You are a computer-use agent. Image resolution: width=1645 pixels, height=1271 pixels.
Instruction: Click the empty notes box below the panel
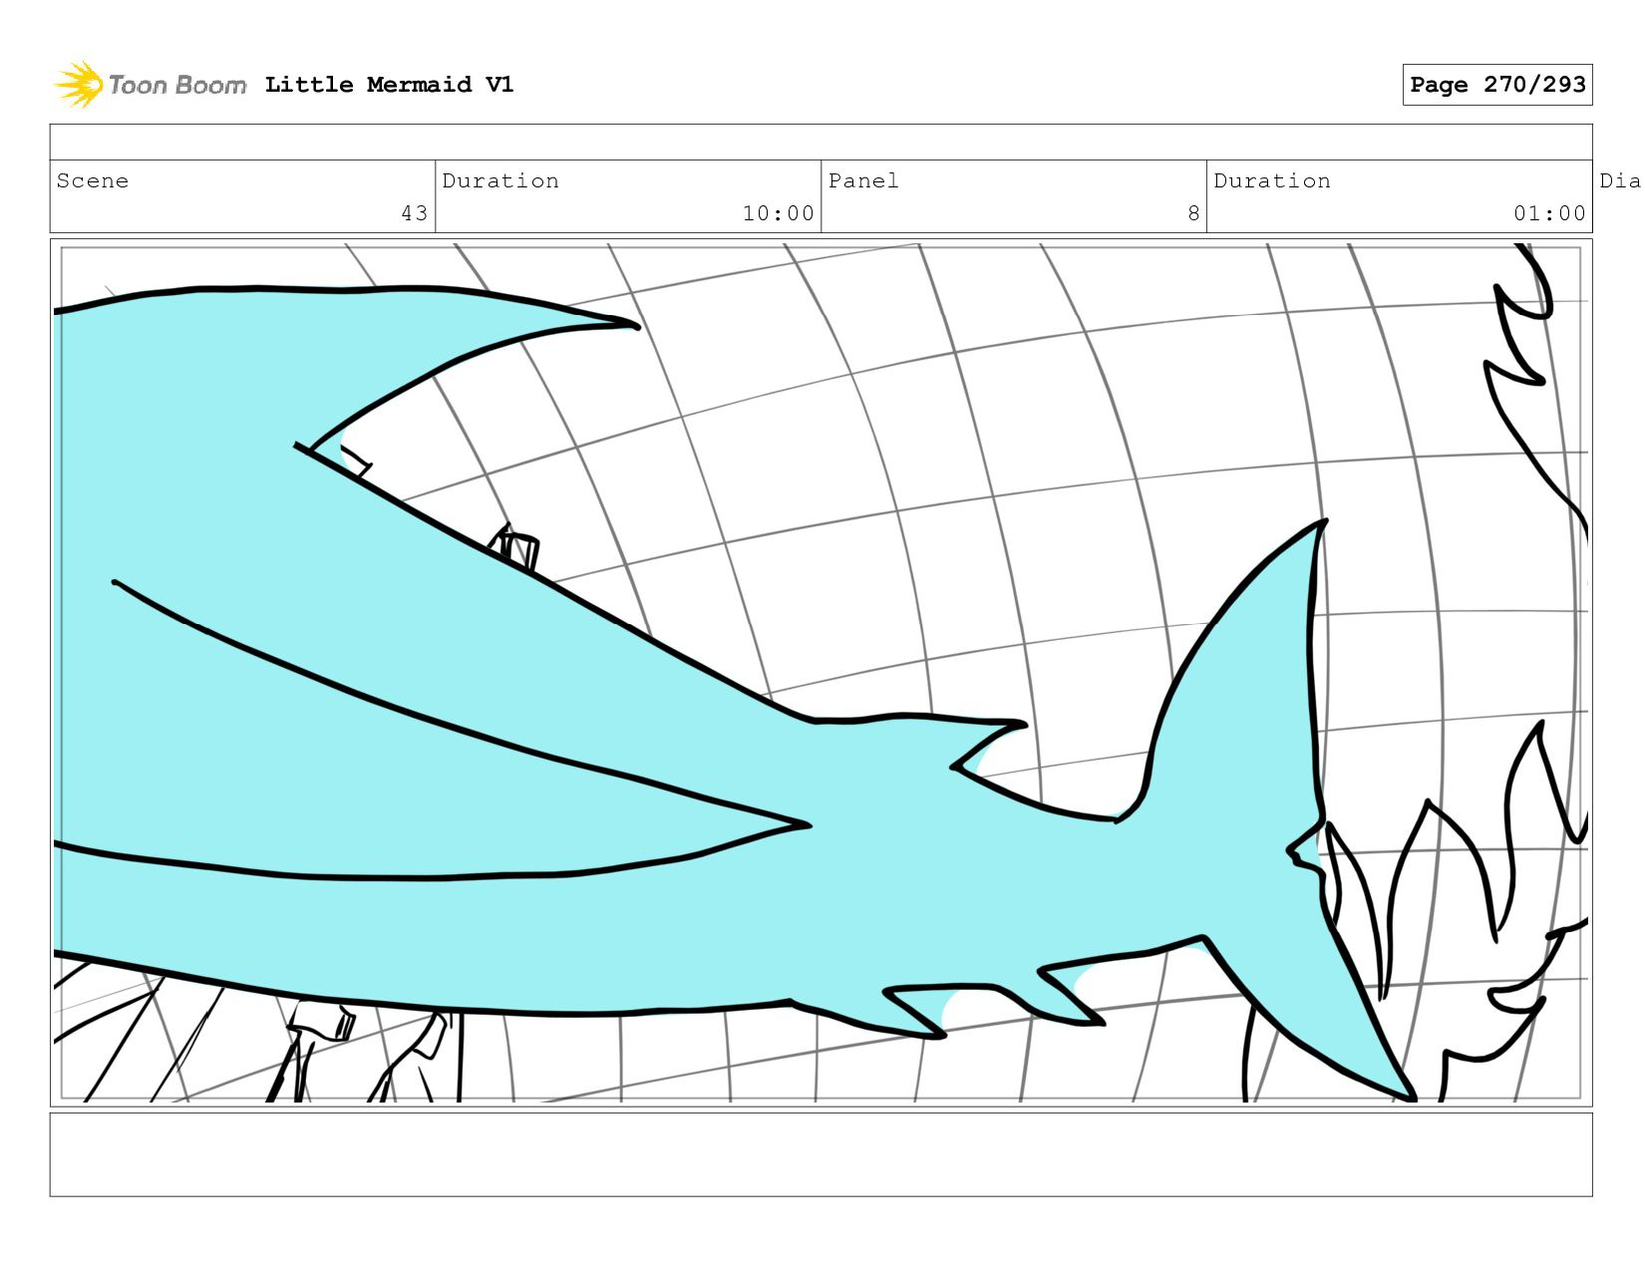pyautogui.click(x=821, y=1154)
